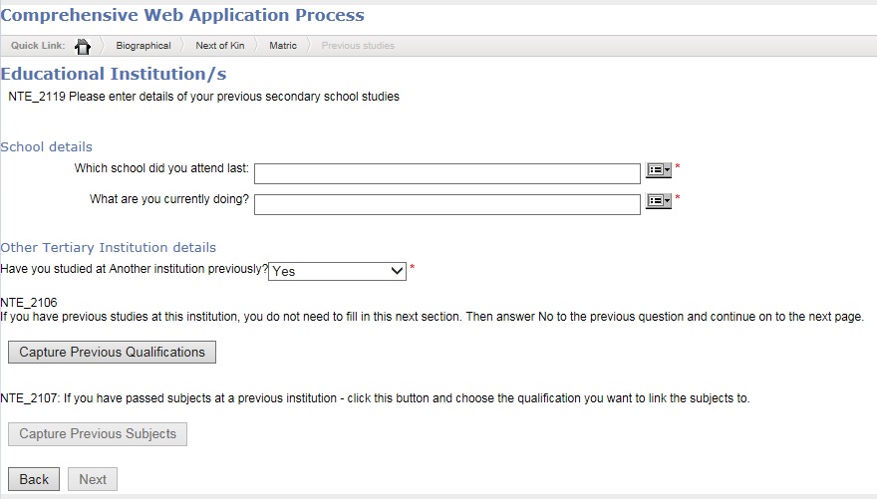Open lookup list for current activity field
Viewport: 877px width, 499px height.
[x=659, y=200]
